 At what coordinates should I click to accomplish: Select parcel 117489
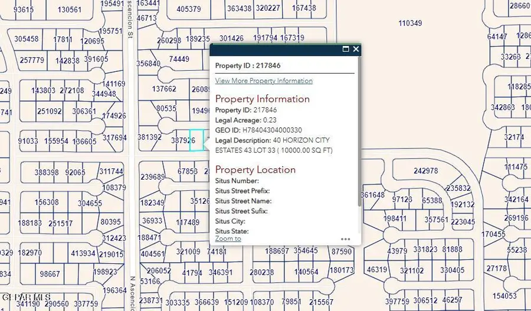click(x=188, y=222)
